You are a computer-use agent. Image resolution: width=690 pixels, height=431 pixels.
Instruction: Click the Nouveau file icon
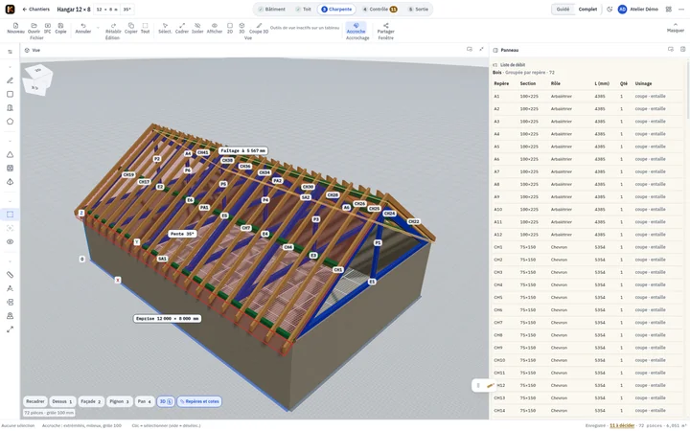click(x=16, y=28)
